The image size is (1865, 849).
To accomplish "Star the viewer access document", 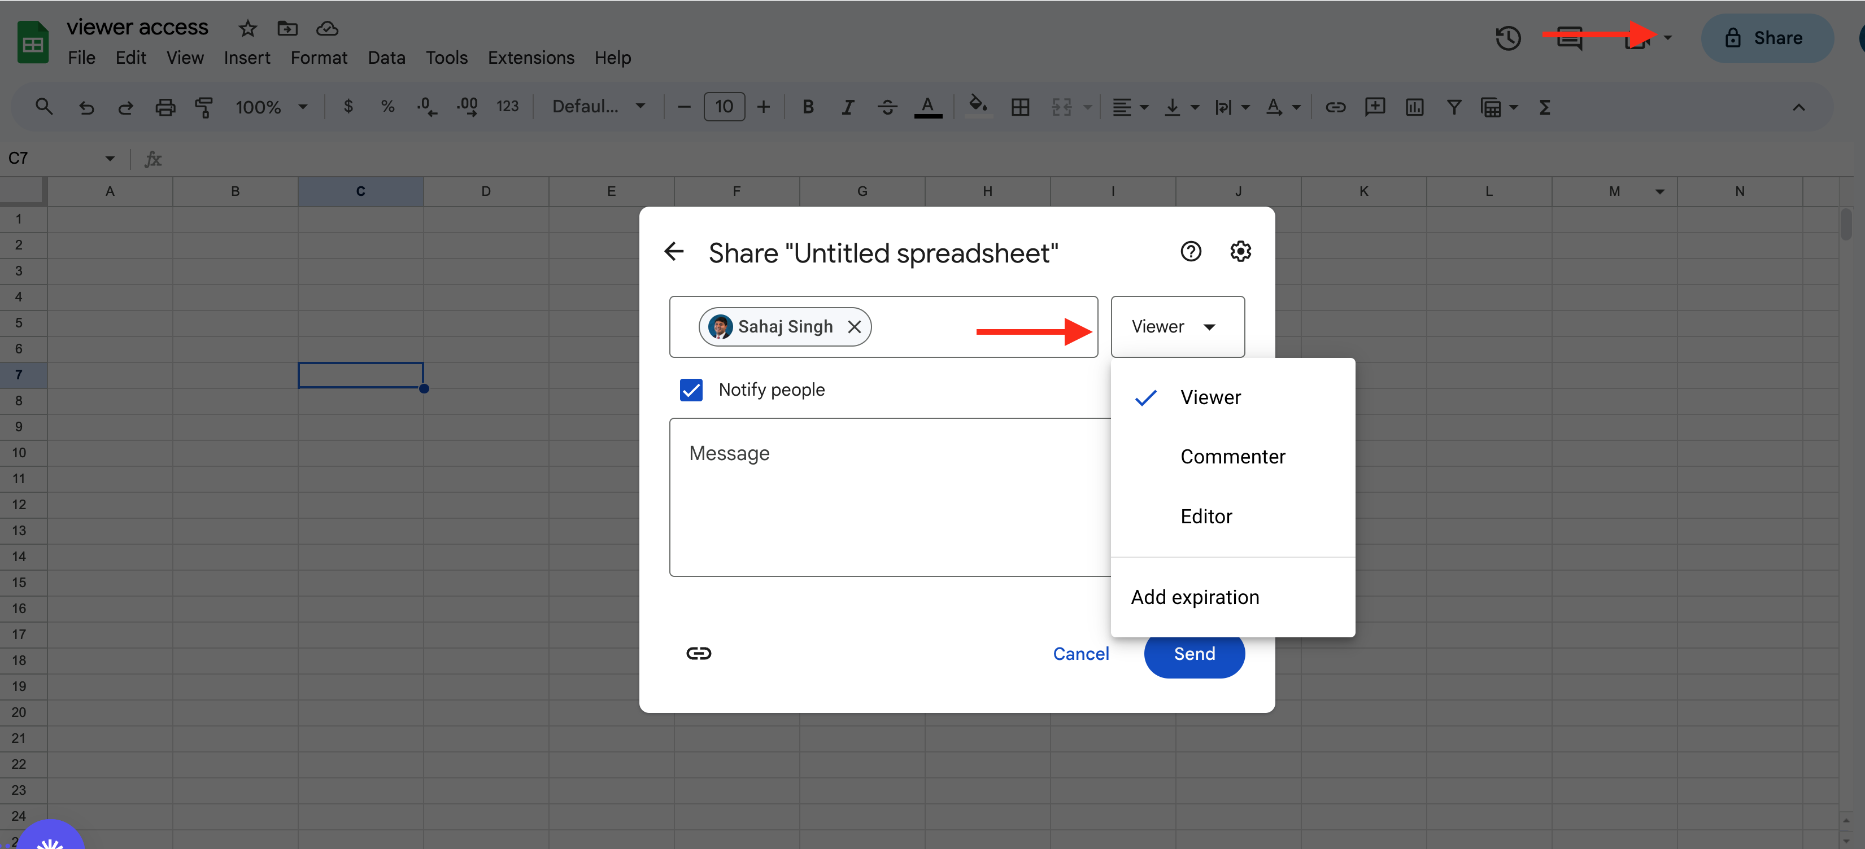I will click(x=247, y=28).
